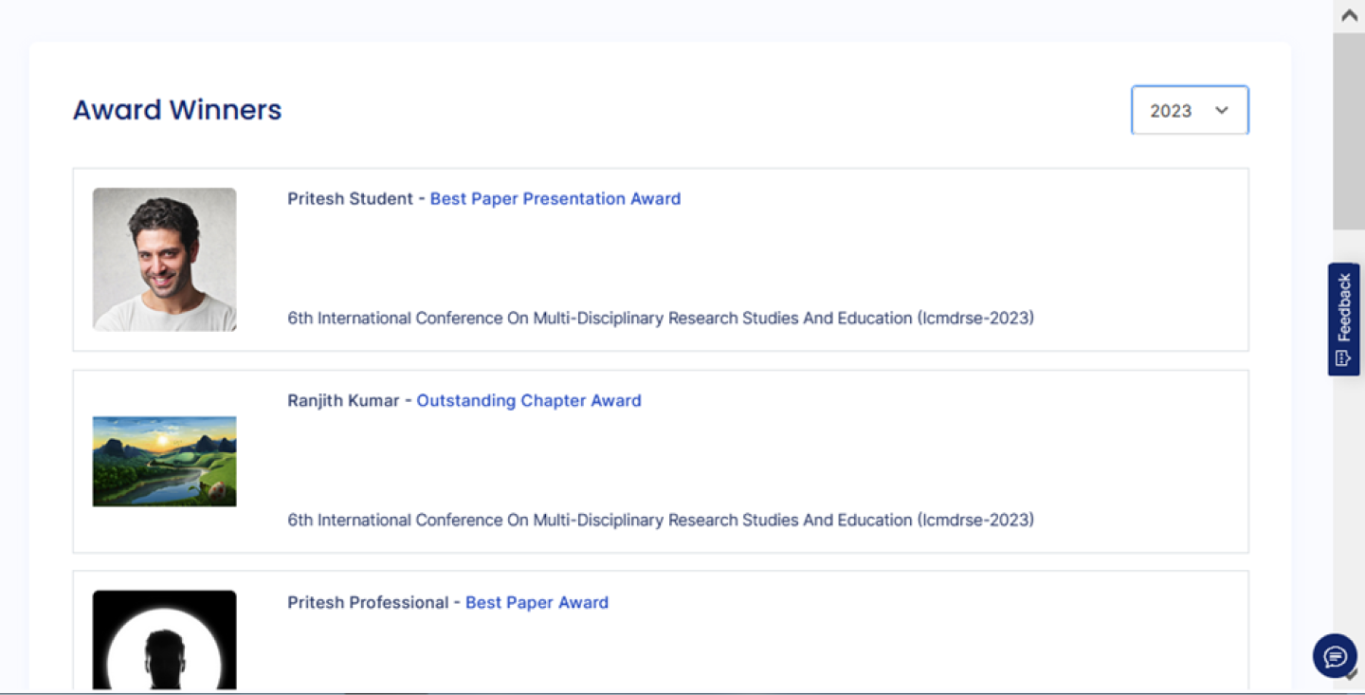Click the Pritesh Professional winner name
Viewport: 1365px width, 695px height.
coord(368,603)
